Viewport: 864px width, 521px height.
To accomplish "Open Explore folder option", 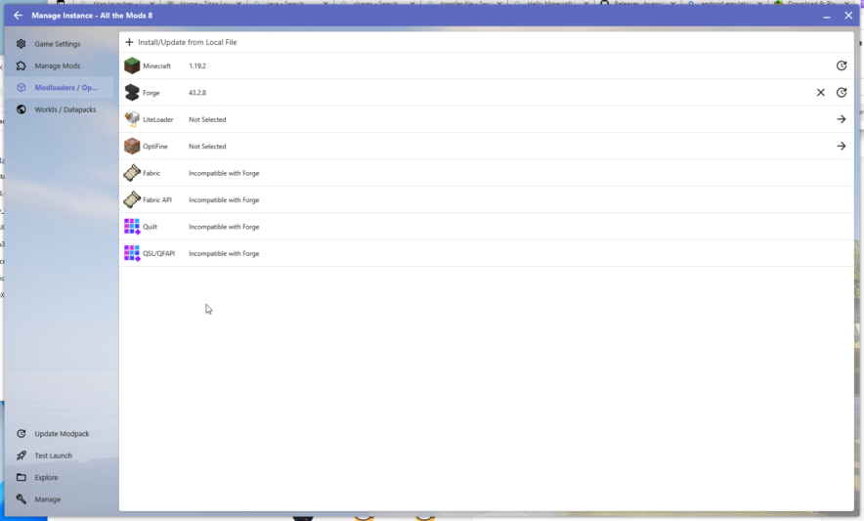I will (46, 478).
